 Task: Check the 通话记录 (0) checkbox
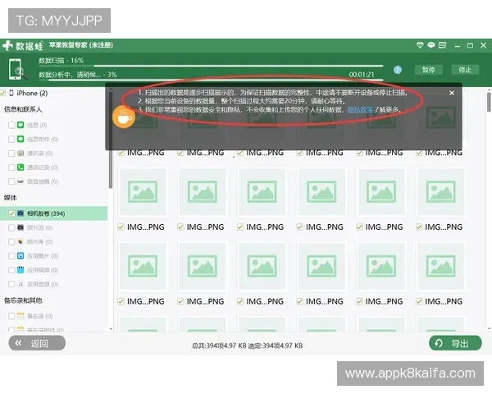[x=11, y=167]
